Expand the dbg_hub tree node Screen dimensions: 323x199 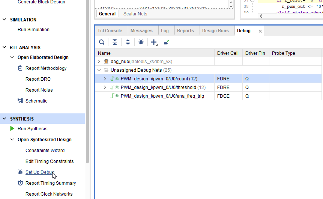pyautogui.click(x=99, y=61)
